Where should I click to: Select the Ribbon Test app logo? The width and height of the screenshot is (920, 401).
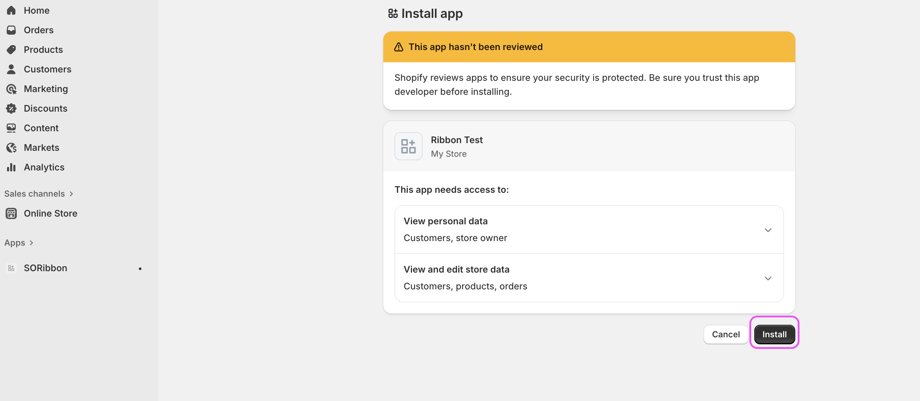pos(408,146)
